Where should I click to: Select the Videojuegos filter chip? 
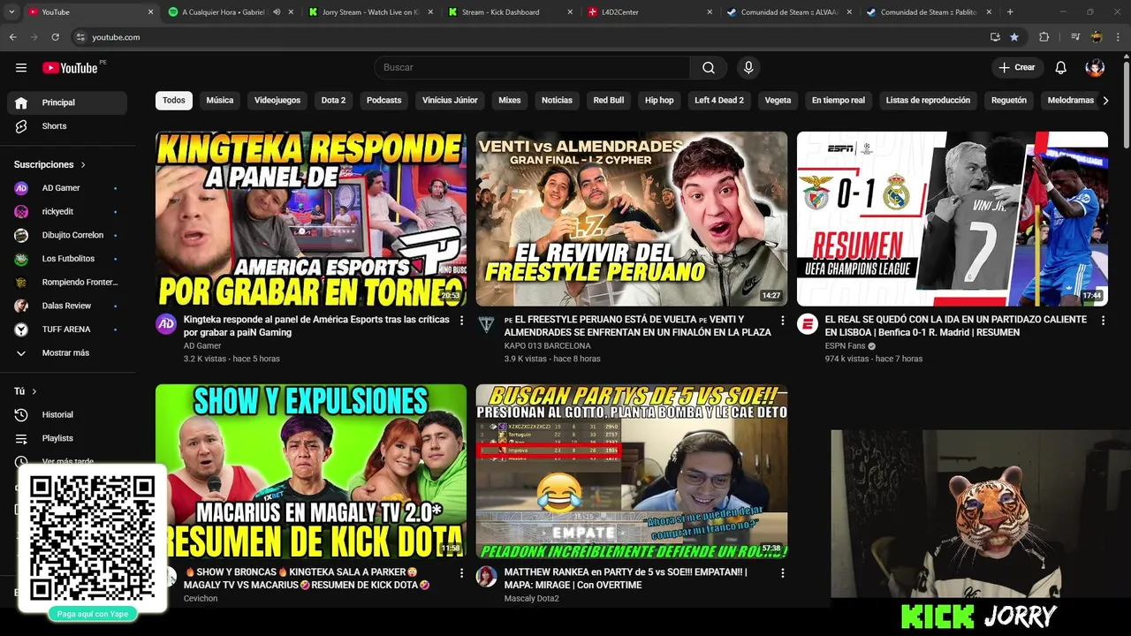coord(277,101)
